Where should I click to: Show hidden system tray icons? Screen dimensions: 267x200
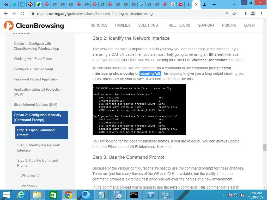click(x=223, y=195)
